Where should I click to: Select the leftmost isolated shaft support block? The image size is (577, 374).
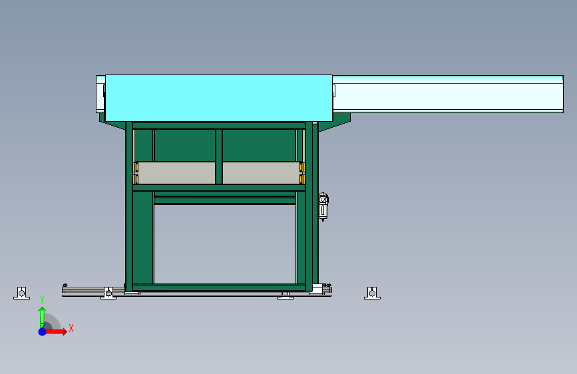(x=22, y=293)
